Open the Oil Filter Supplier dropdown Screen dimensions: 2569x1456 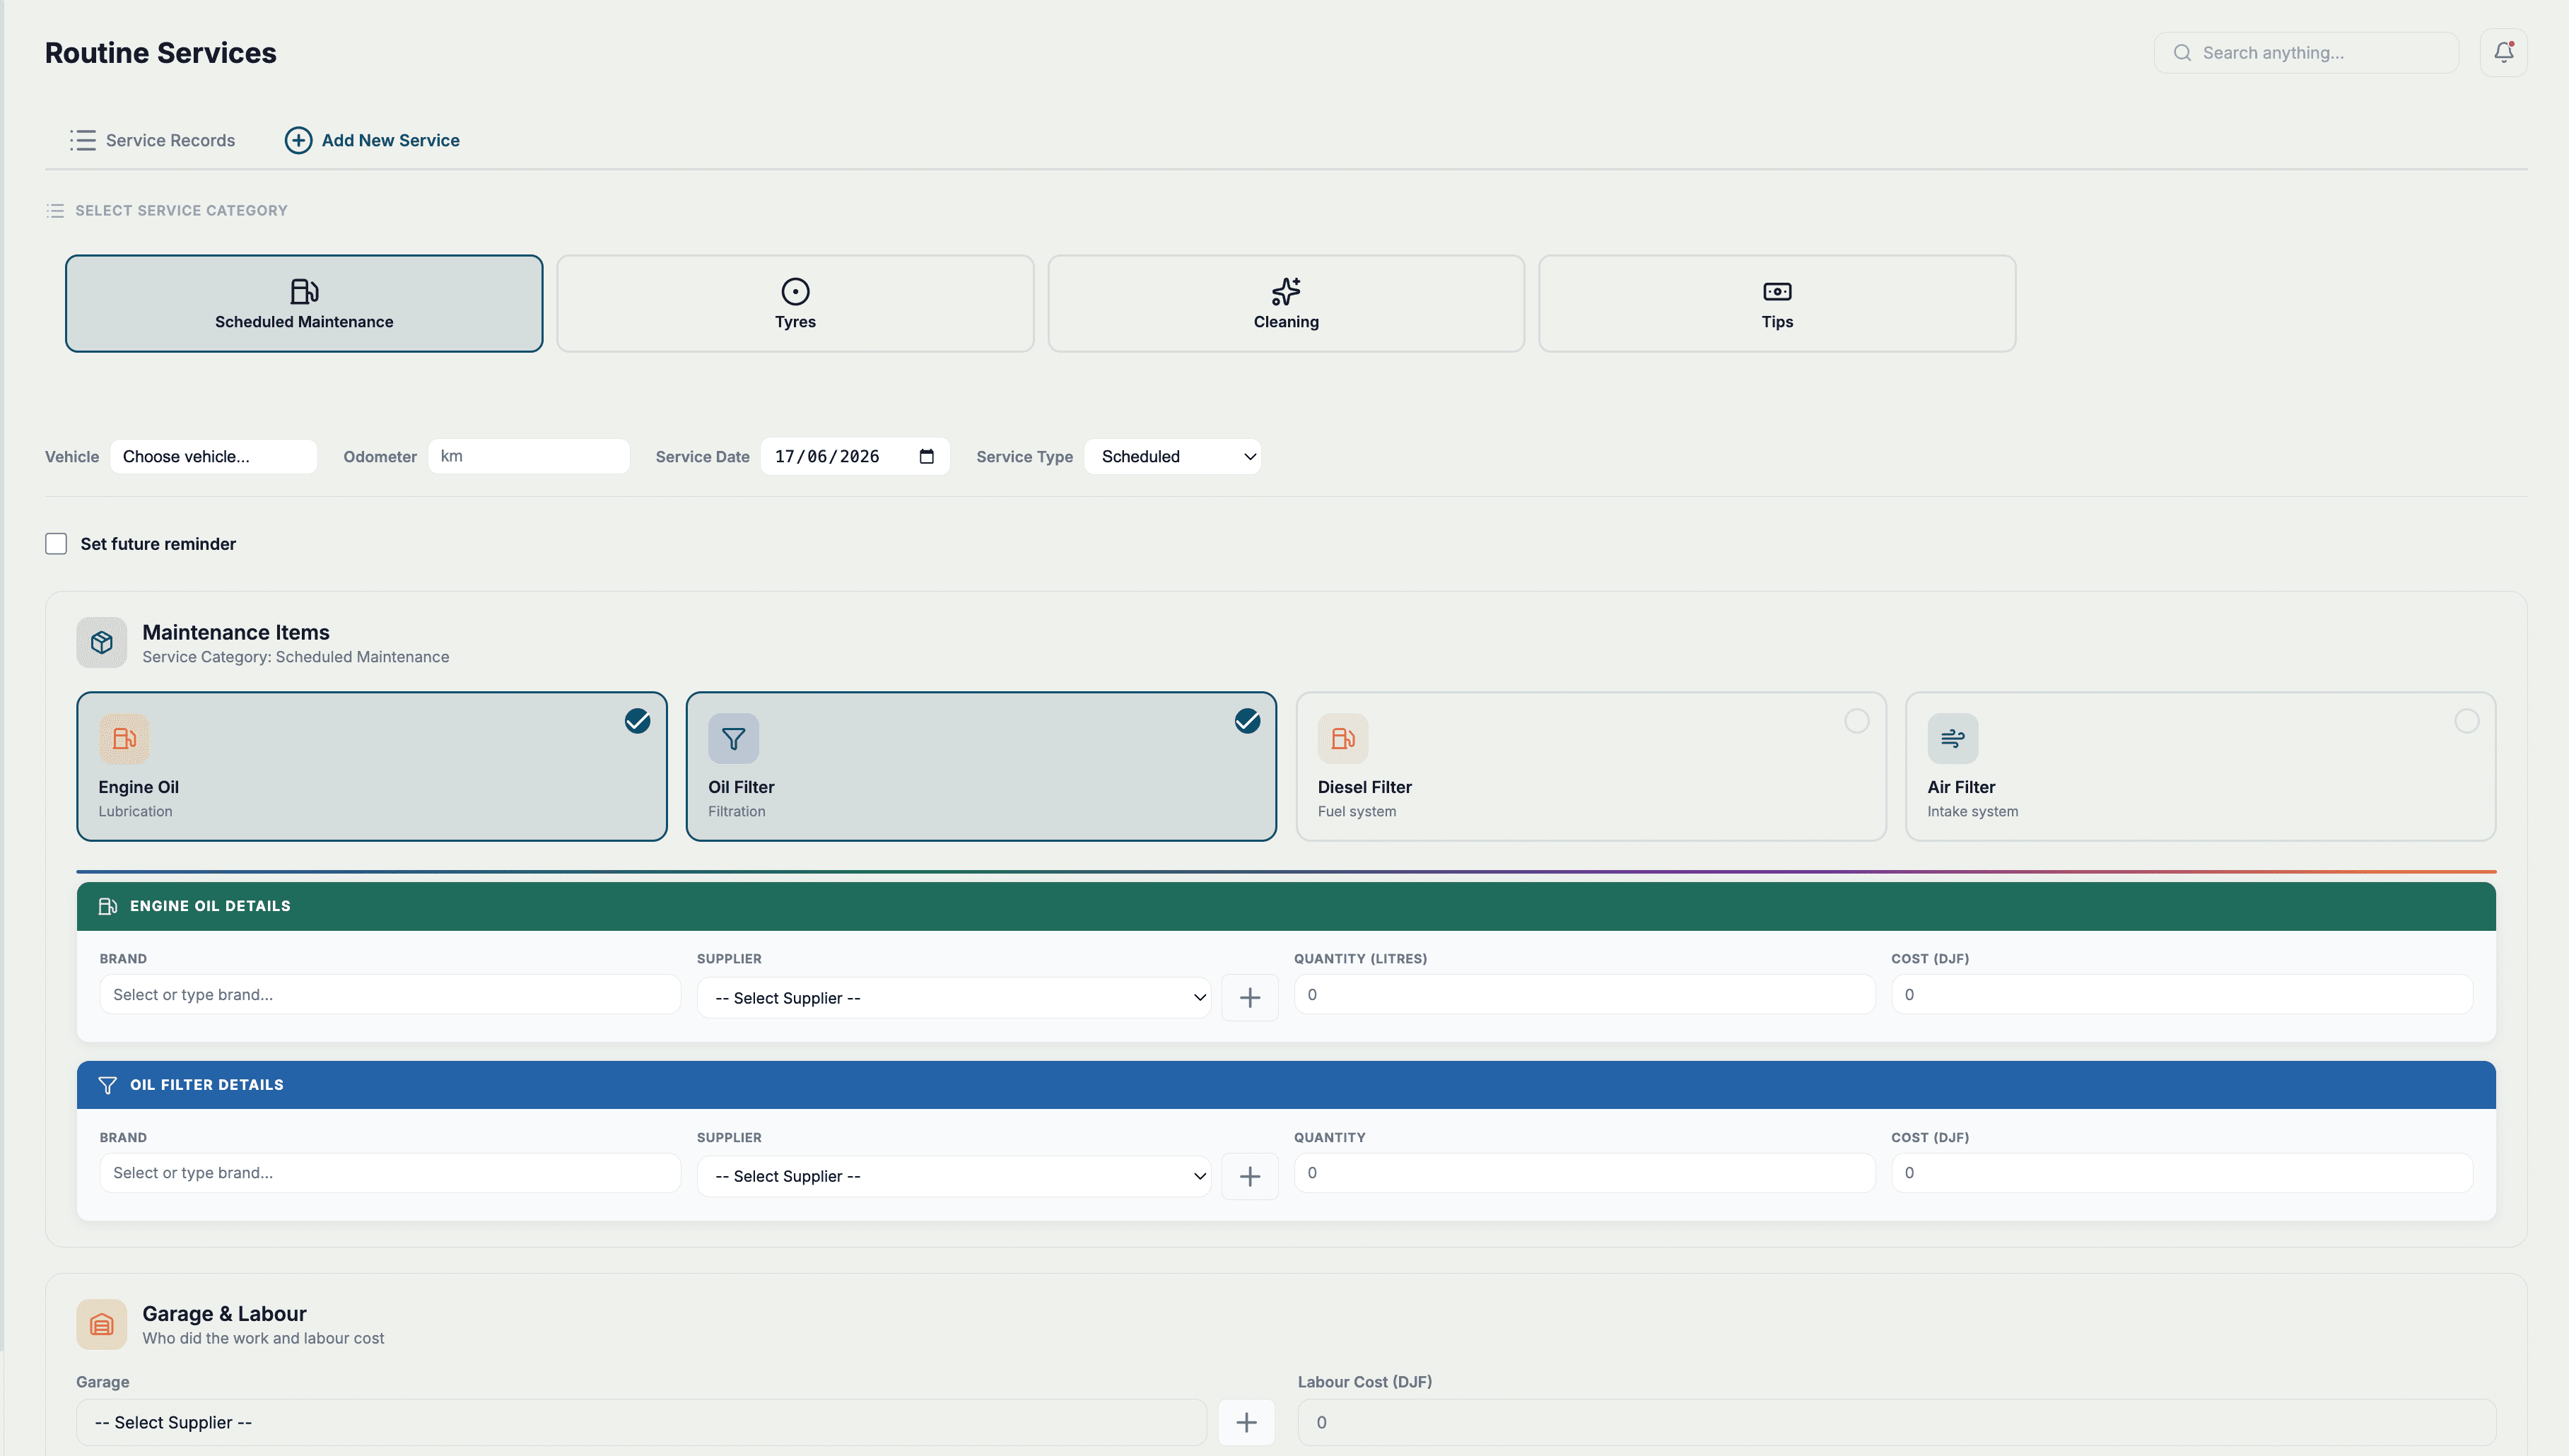[954, 1177]
